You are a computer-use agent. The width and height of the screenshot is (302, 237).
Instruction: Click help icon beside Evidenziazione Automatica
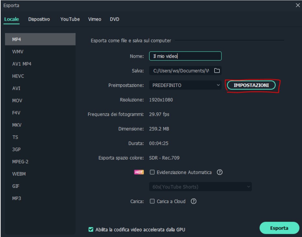tap(219, 172)
